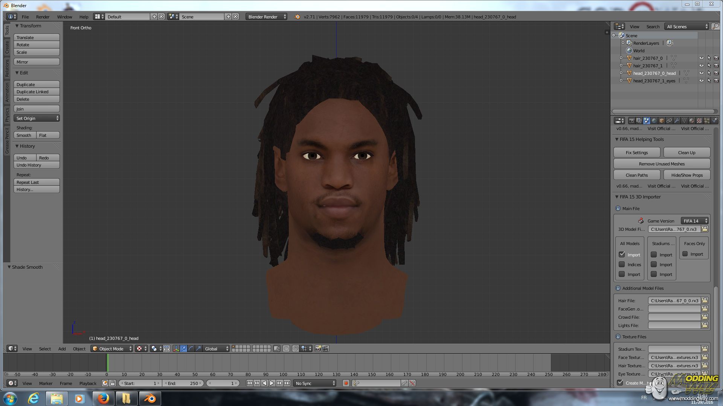Open the Game Version FIFA 14 dropdown
723x406 pixels.
click(x=694, y=221)
